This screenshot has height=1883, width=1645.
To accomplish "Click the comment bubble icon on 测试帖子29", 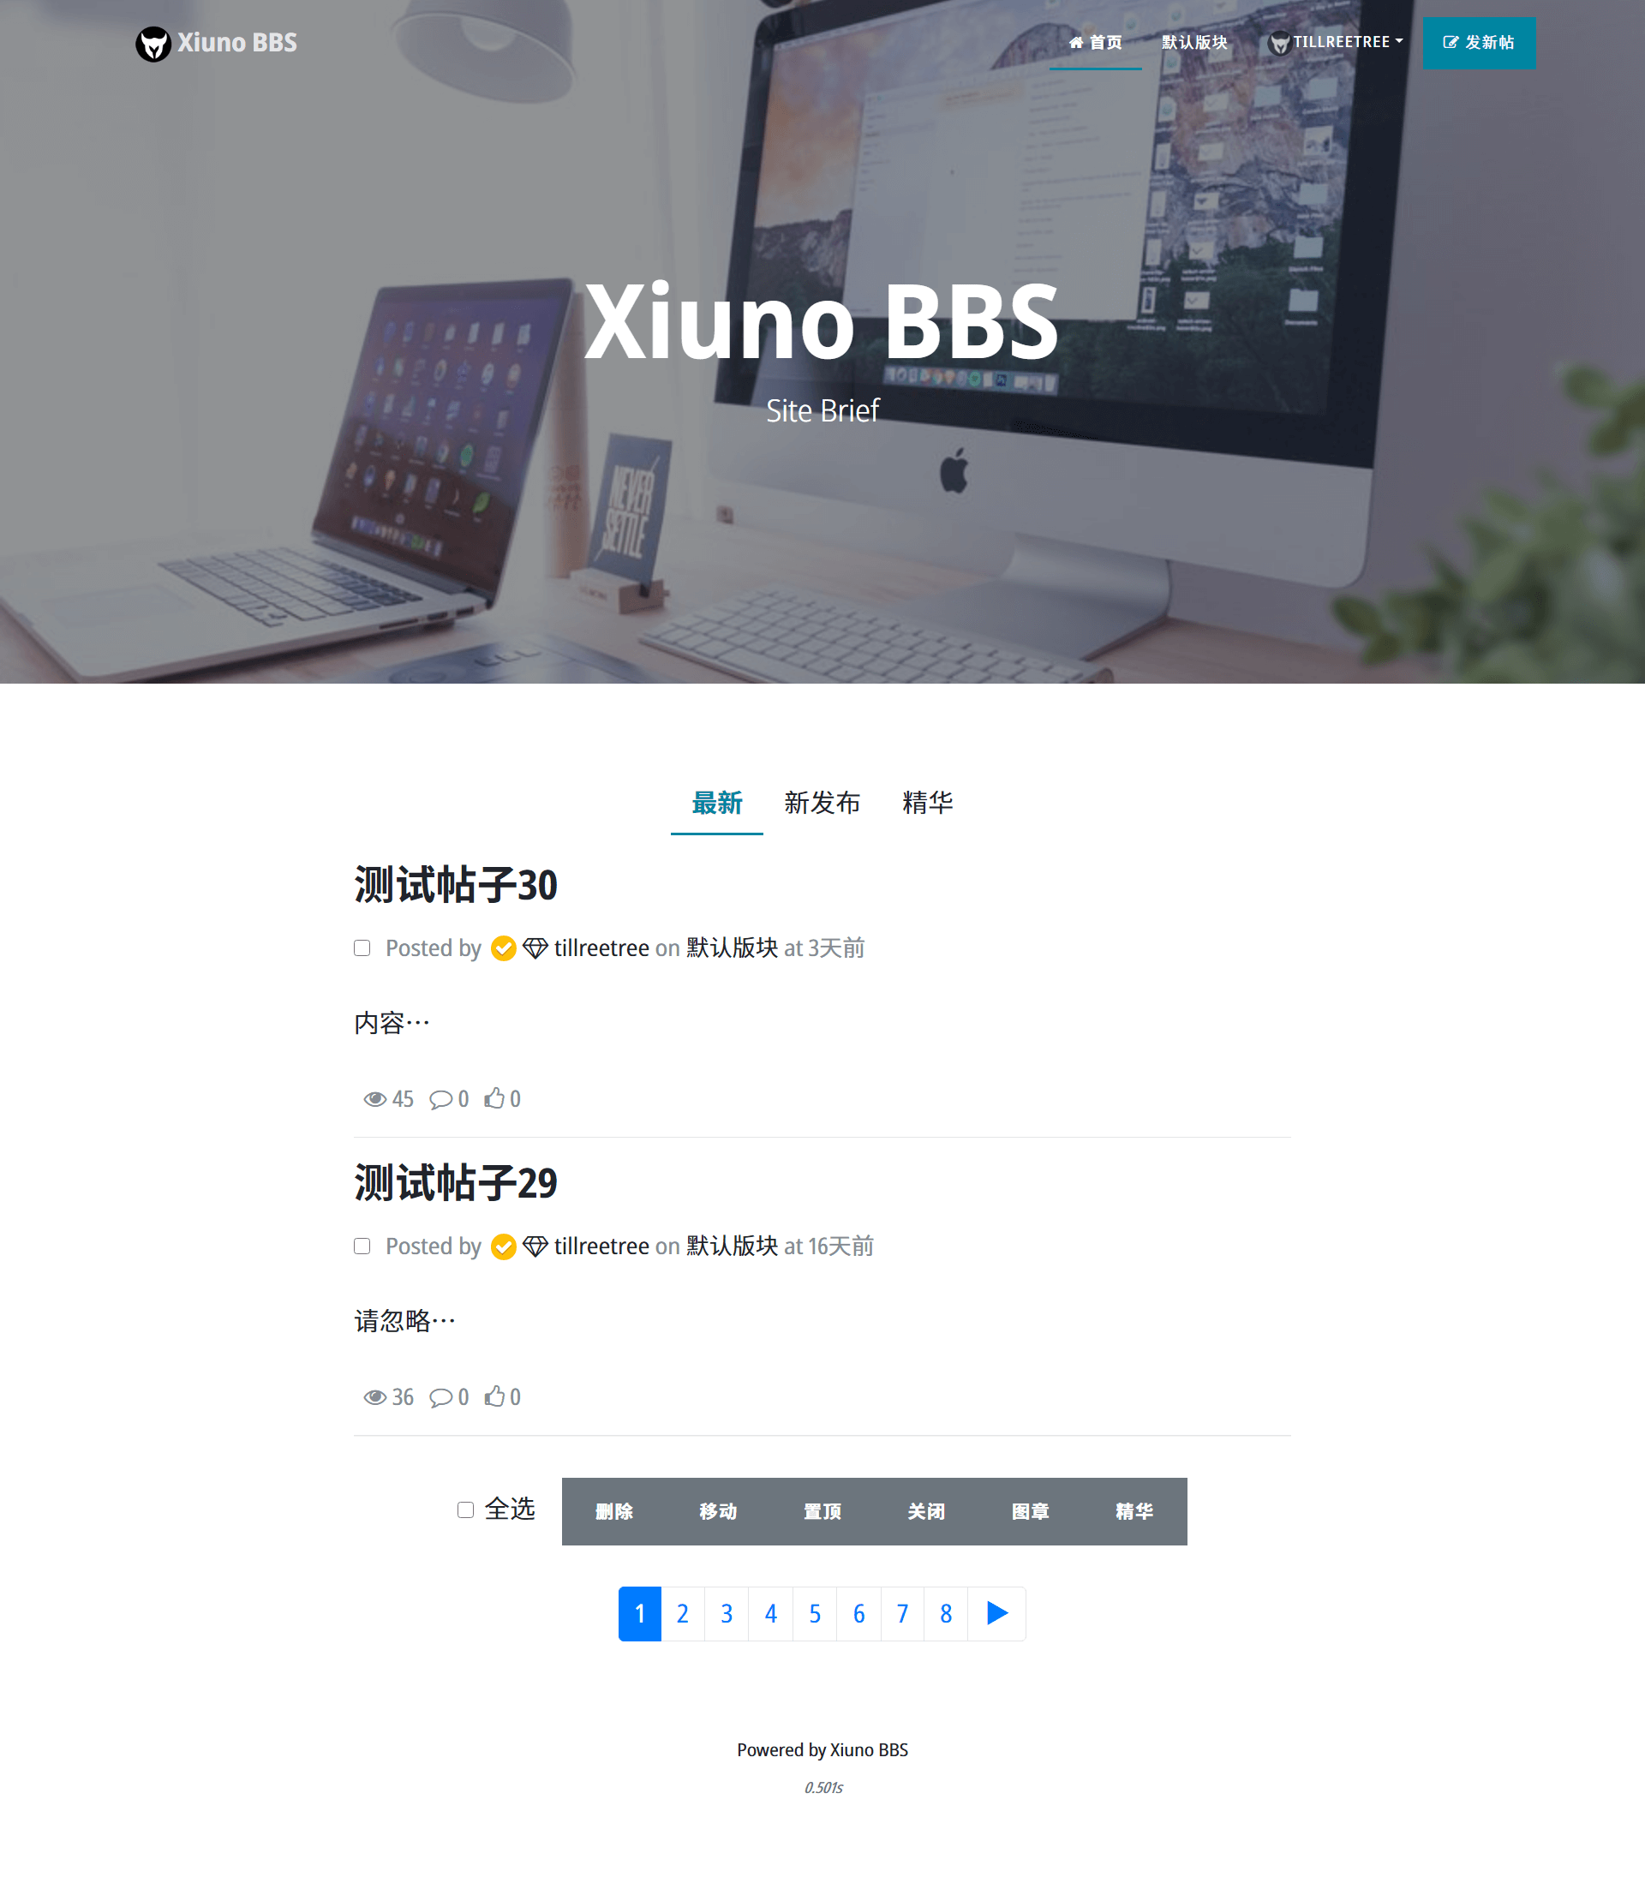I will click(x=442, y=1396).
